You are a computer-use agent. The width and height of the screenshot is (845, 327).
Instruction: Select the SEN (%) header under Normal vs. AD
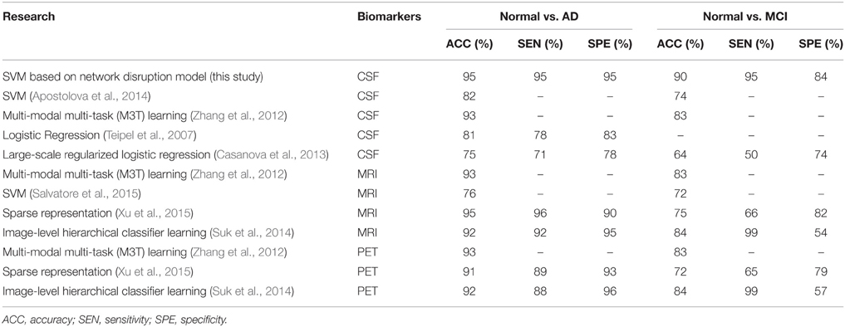click(x=543, y=46)
